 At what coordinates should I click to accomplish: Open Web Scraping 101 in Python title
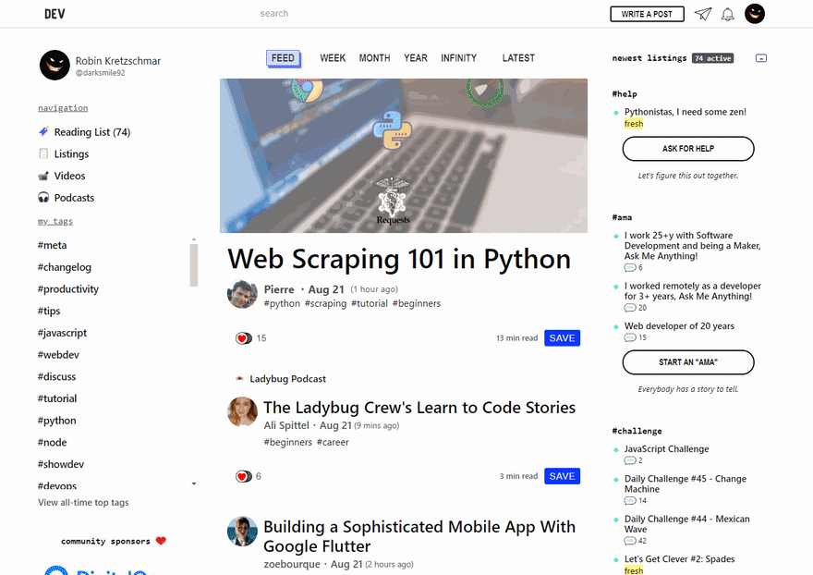399,259
